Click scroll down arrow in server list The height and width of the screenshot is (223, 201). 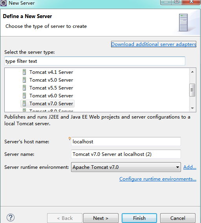tap(192, 108)
